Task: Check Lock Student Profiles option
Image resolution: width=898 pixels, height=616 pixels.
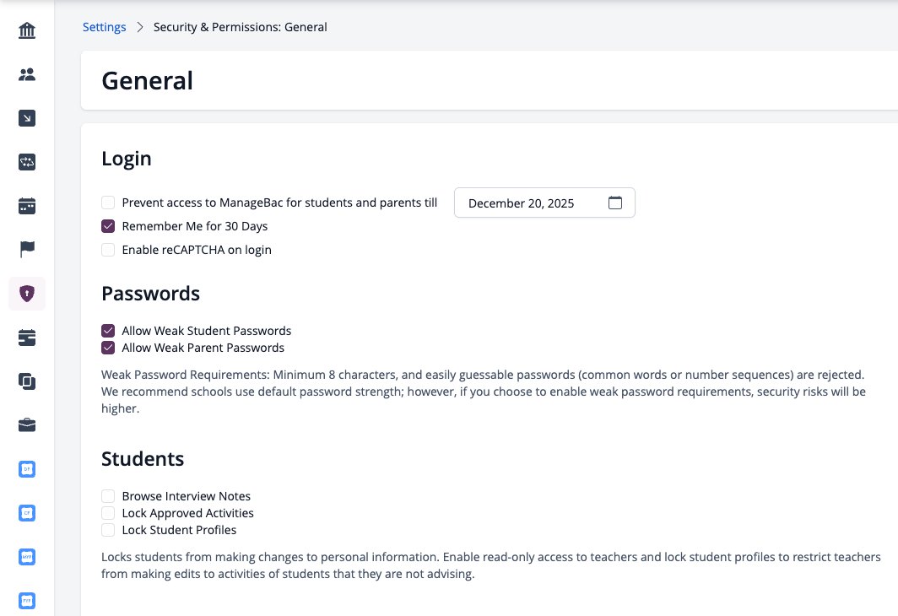Action: pos(108,530)
